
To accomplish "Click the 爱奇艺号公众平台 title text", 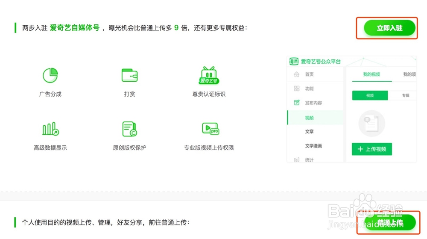I will pos(321,62).
